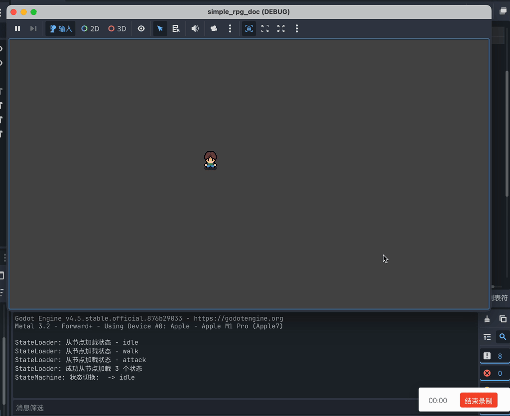
Task: Toggle the output search magnifier
Action: 503,337
